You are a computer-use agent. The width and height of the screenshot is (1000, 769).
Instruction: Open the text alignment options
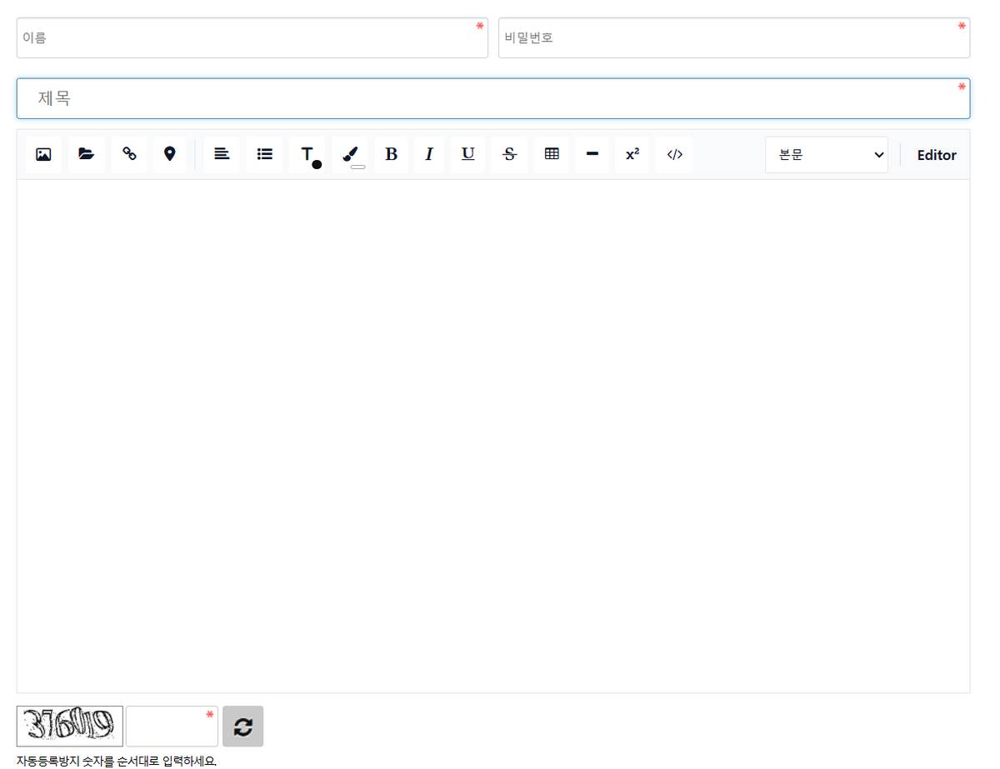pyautogui.click(x=222, y=154)
